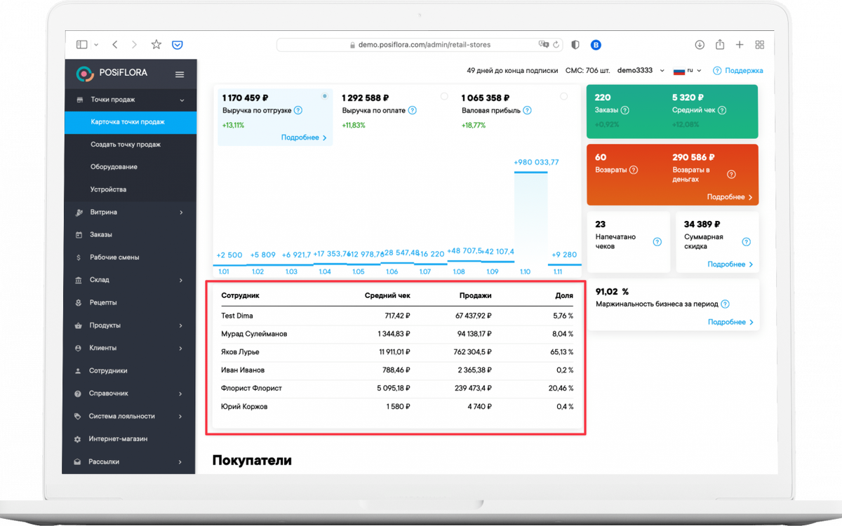
Task: Reload the page with the refresh icon
Action: pos(556,44)
